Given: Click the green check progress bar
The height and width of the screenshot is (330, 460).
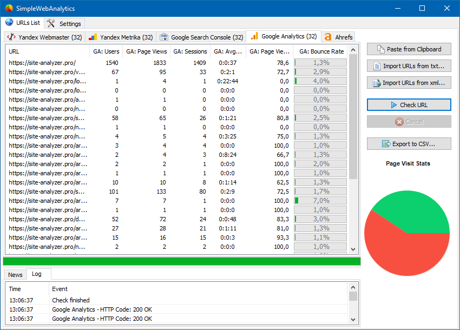Looking at the screenshot, I should pyautogui.click(x=182, y=261).
